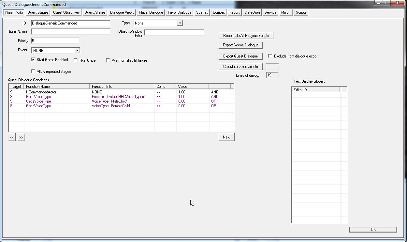
Task: Click the voice assets result field
Action: click(272, 67)
